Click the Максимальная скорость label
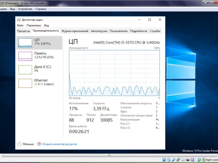Screen dimensions: 218x163 pyautogui.click(x=136, y=103)
